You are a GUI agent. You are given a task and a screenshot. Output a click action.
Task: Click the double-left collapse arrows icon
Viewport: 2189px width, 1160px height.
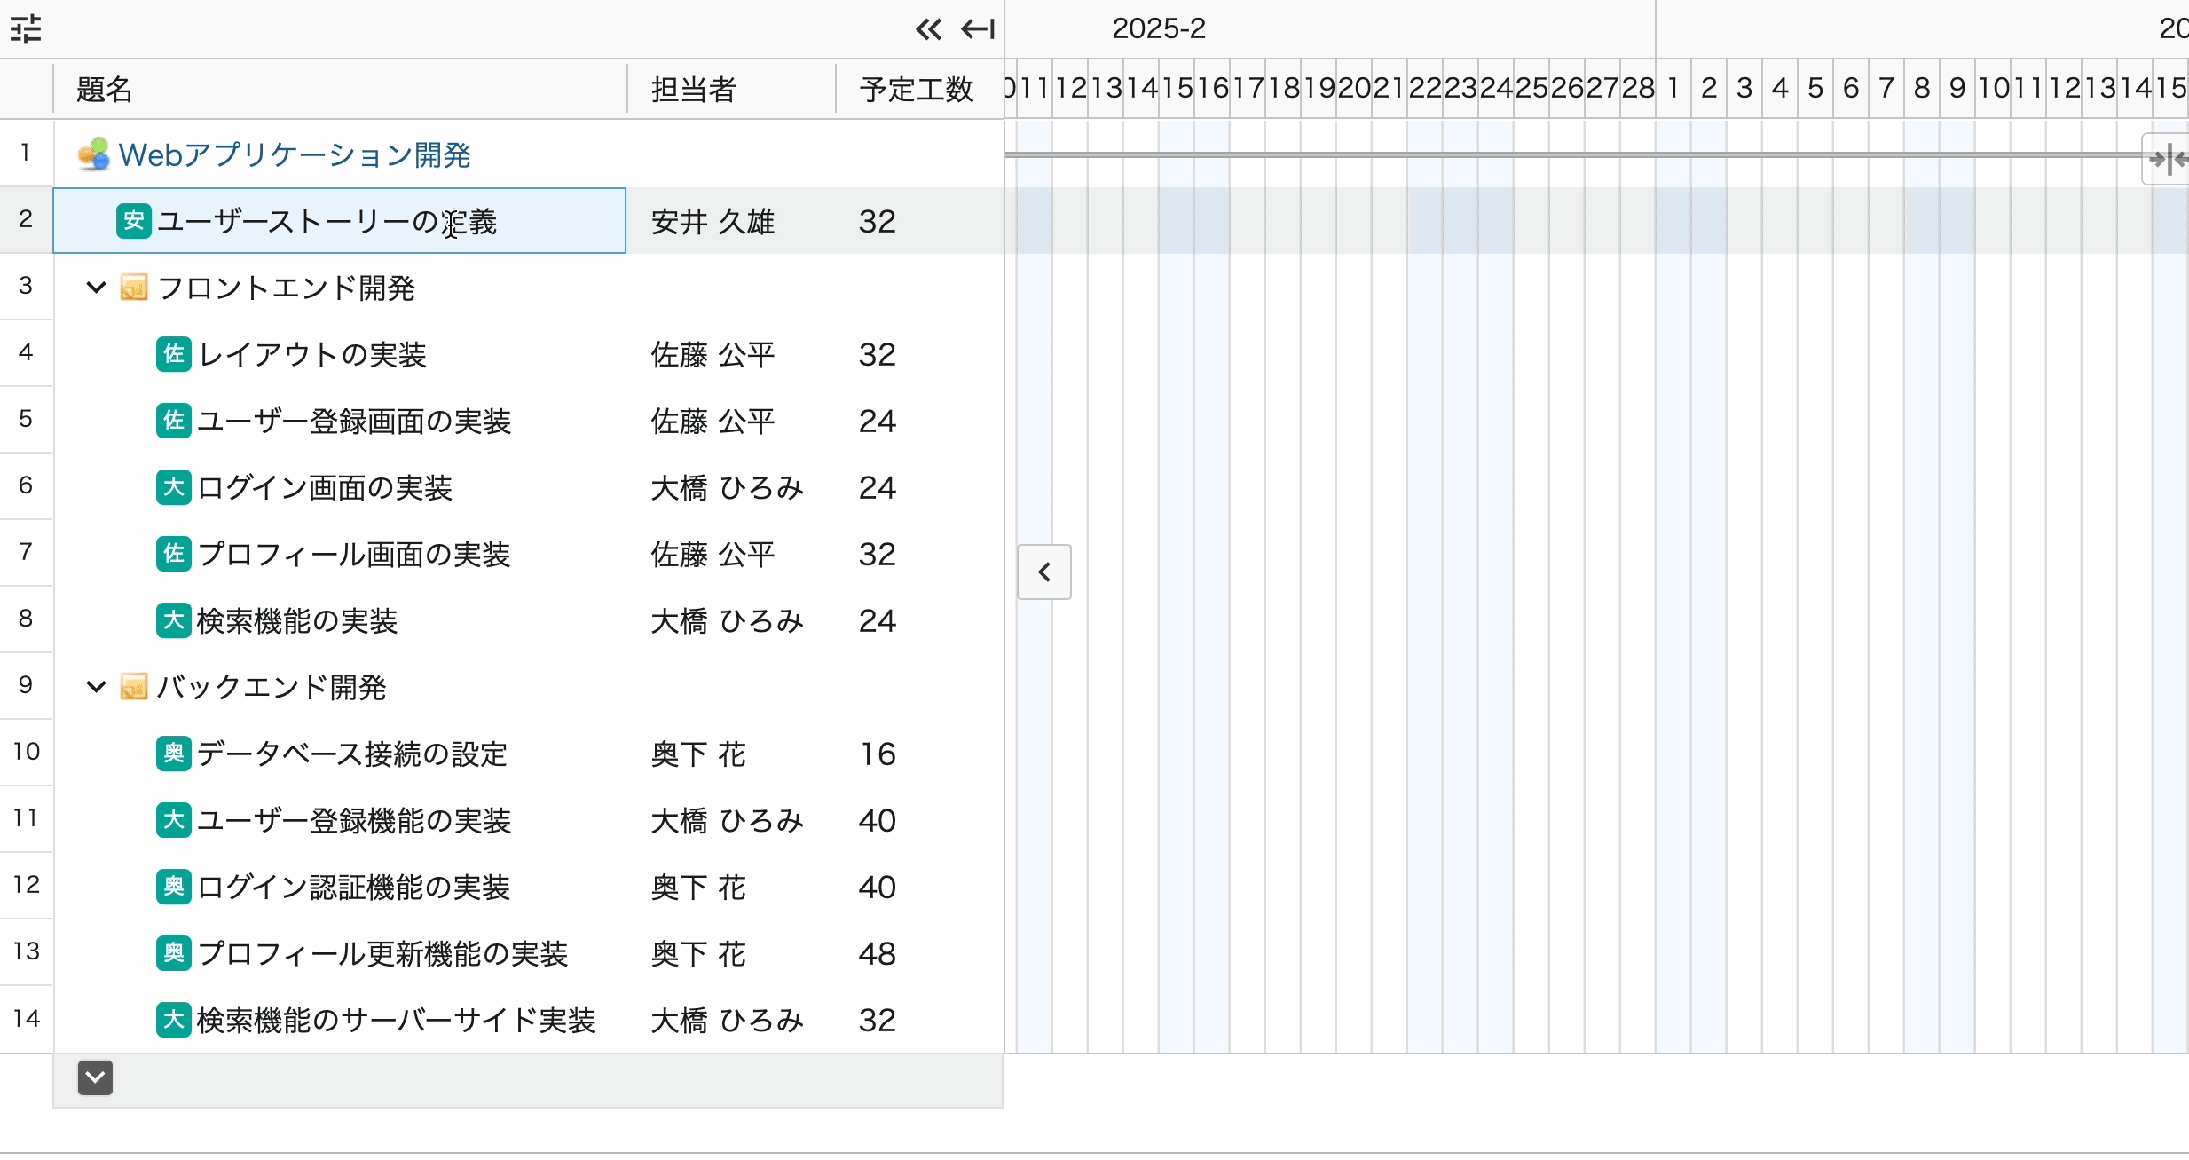coord(928,29)
